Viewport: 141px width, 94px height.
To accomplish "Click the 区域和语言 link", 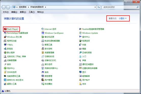I will (x=87, y=52).
